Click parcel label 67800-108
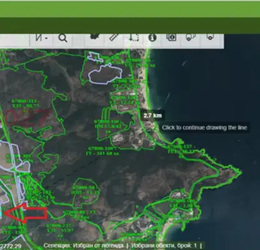This screenshot has height=250, width=260. tap(101, 149)
